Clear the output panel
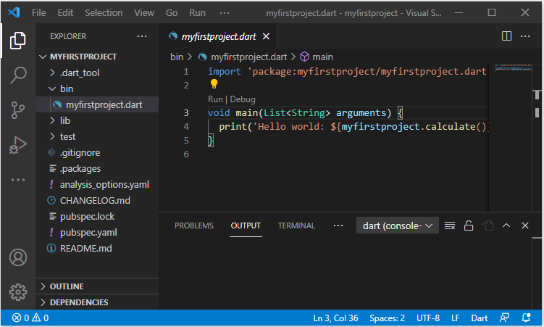 450,225
